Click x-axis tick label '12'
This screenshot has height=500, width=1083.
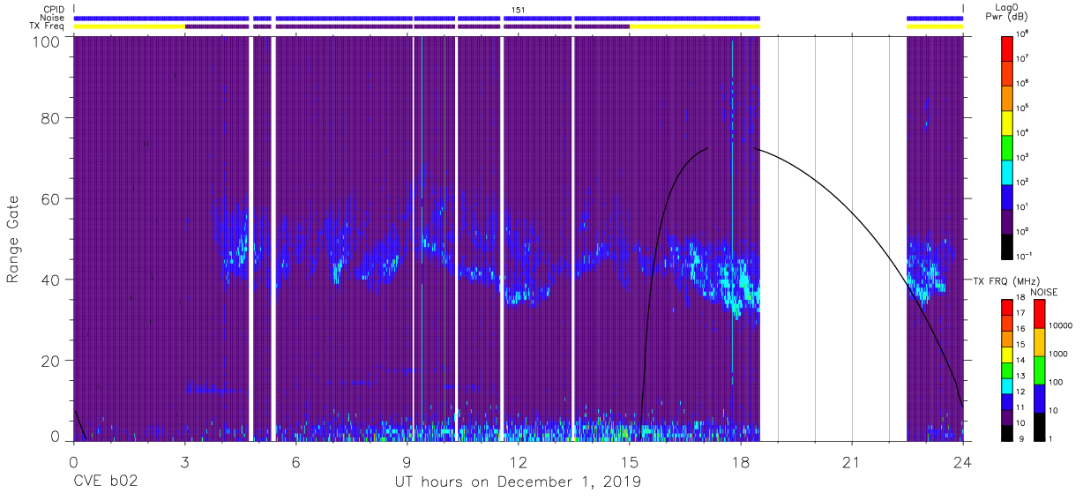(519, 461)
